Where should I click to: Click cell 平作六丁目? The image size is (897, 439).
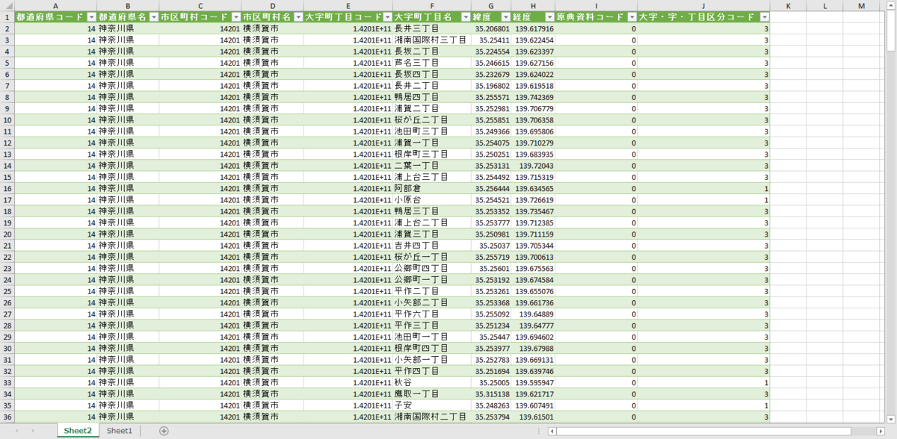(431, 314)
